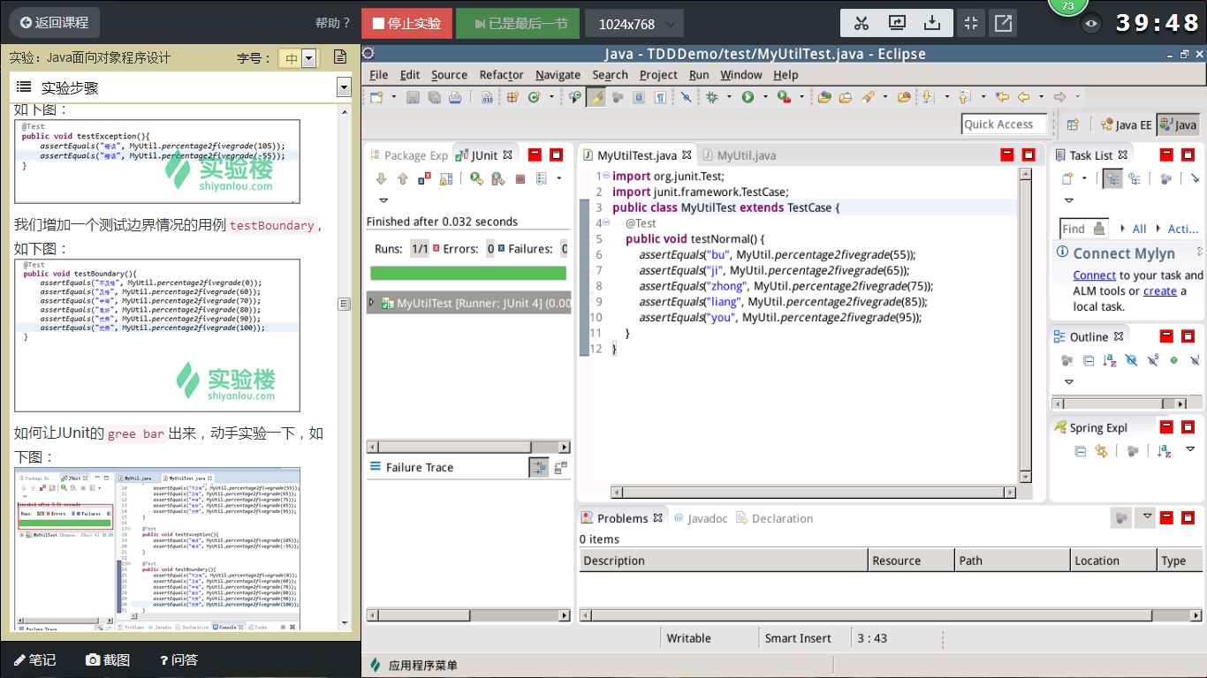Open Run button dropdown arrow
Screen dimensions: 1207x678
[764, 97]
